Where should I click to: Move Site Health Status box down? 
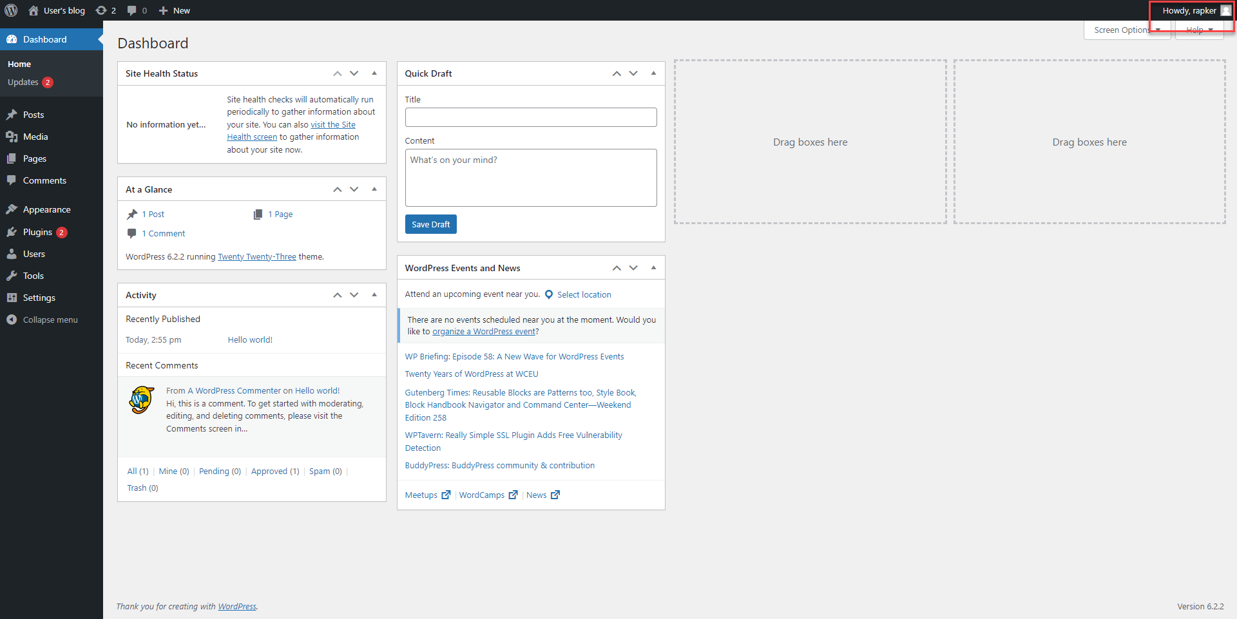click(354, 73)
